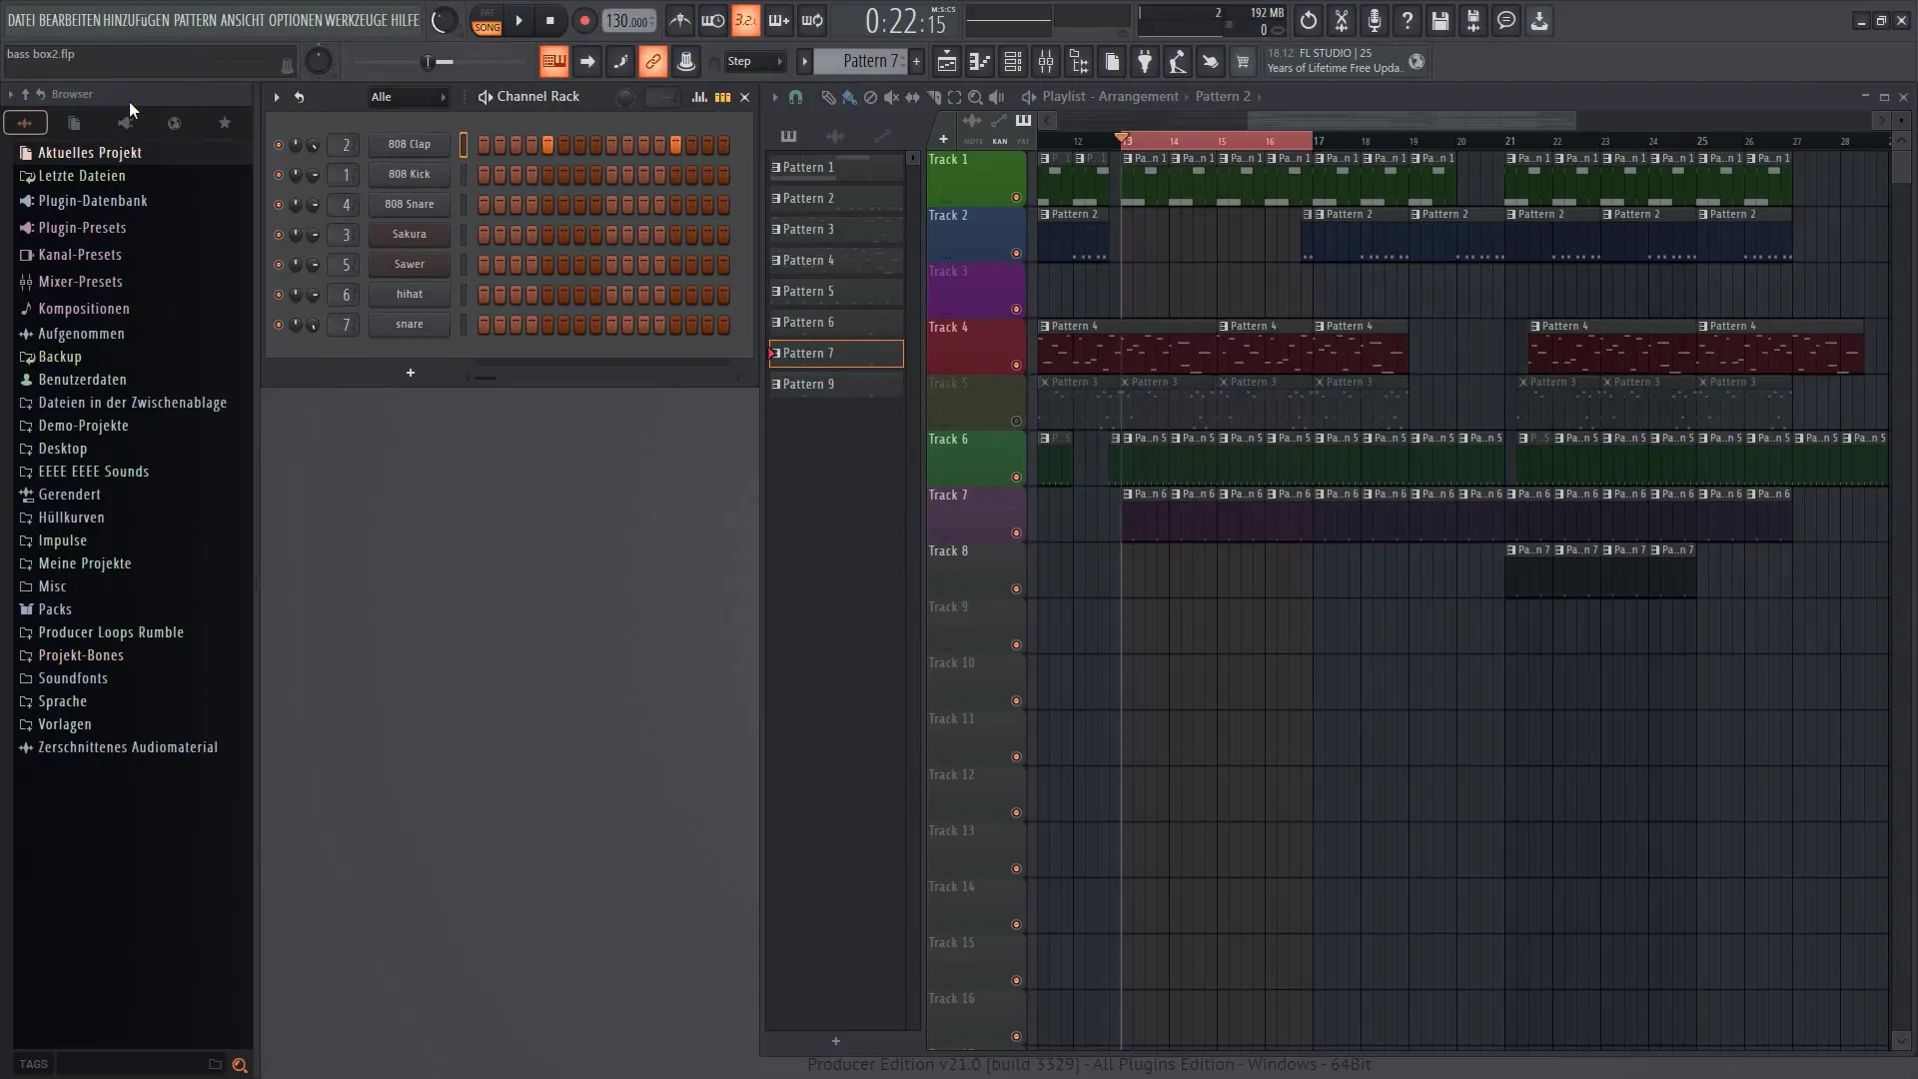This screenshot has width=1918, height=1079.
Task: Expand the Plugin-Datenbank folder
Action: tap(92, 200)
